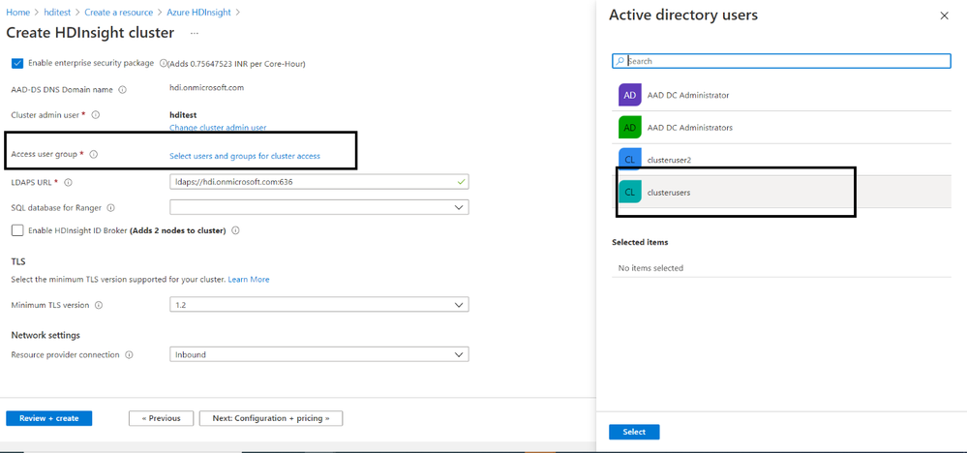Click into the LDAPS URL field
Image resolution: width=967 pixels, height=453 pixels.
(x=318, y=182)
